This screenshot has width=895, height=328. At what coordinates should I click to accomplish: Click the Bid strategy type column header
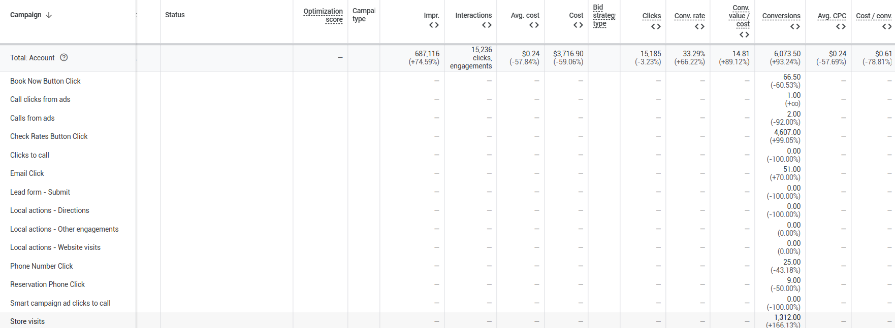pos(603,15)
